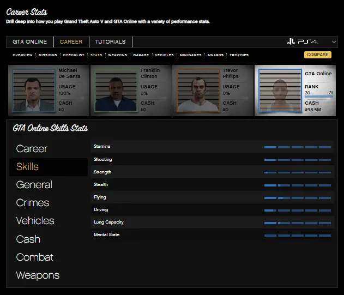This screenshot has height=295, width=344.
Task: Switch to the GTA ONLINE tab
Action: click(29, 42)
